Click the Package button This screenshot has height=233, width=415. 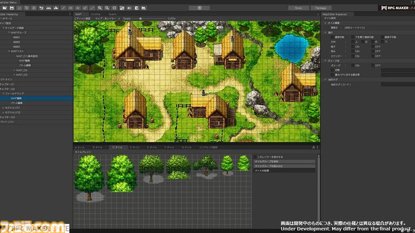tap(321, 8)
